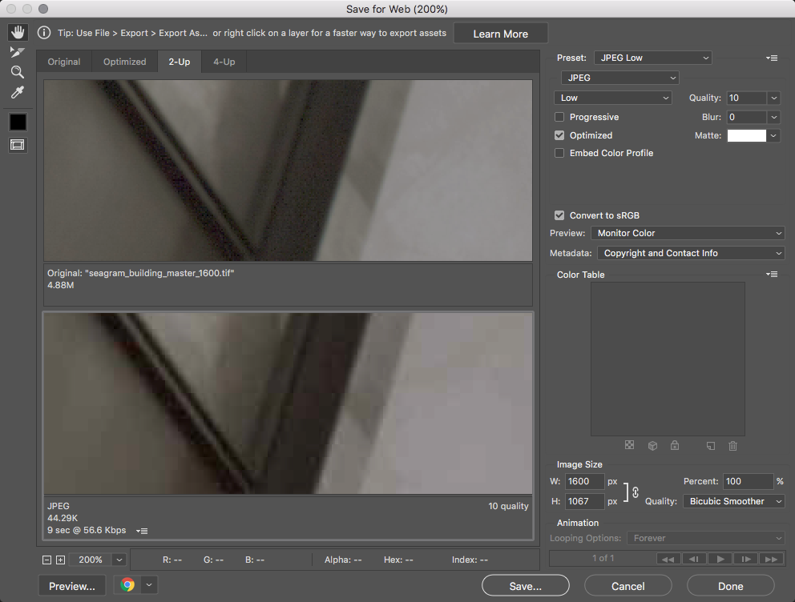
Task: Click the zoom out minus button
Action: point(47,560)
